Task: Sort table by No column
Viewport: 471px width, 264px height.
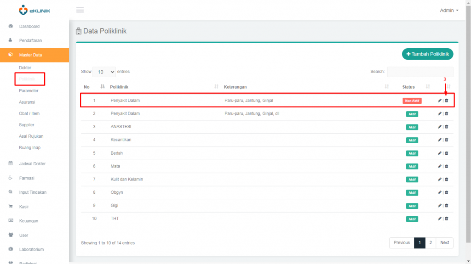Action: (94, 87)
